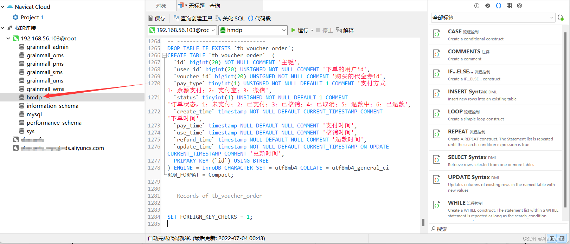Select the sys database in tree
The height and width of the screenshot is (244, 570).
click(31, 131)
